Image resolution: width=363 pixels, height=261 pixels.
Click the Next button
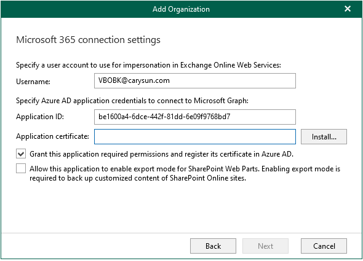pyautogui.click(x=265, y=246)
